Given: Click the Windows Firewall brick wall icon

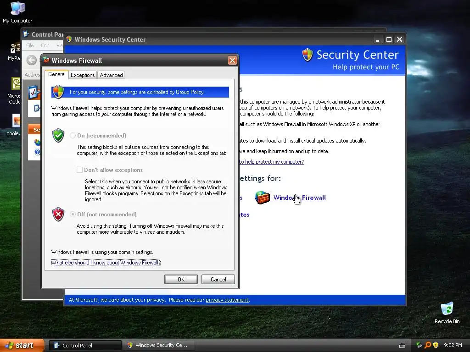Looking at the screenshot, I should pyautogui.click(x=262, y=198).
